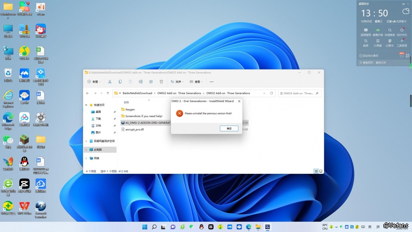
Task: Open the Keygen folder
Action: point(130,109)
